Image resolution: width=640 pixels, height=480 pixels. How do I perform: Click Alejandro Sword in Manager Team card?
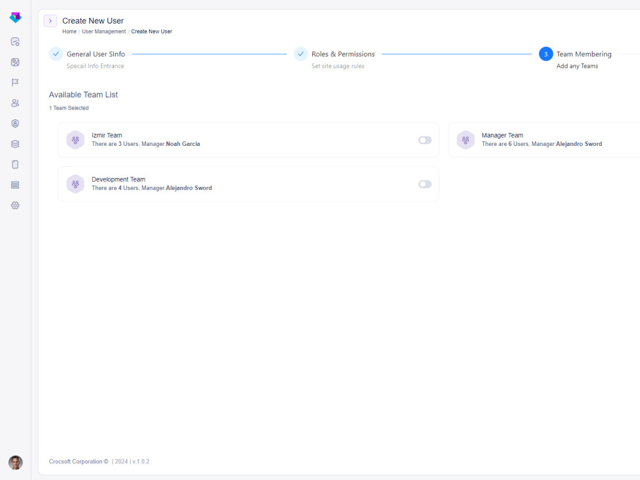(579, 143)
